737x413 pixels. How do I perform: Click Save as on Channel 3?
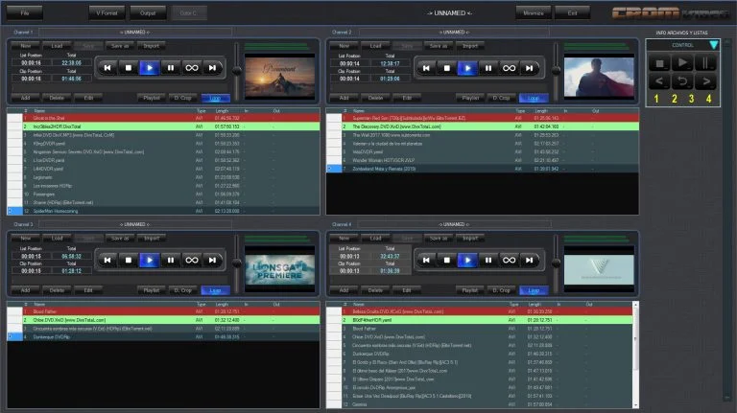coord(120,239)
